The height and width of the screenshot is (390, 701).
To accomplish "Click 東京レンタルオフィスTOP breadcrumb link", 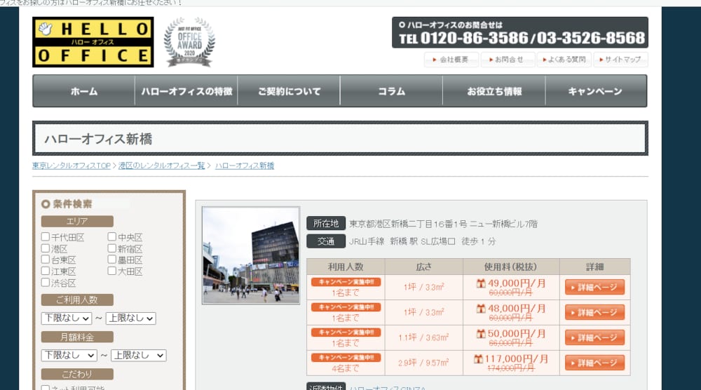I will 71,166.
